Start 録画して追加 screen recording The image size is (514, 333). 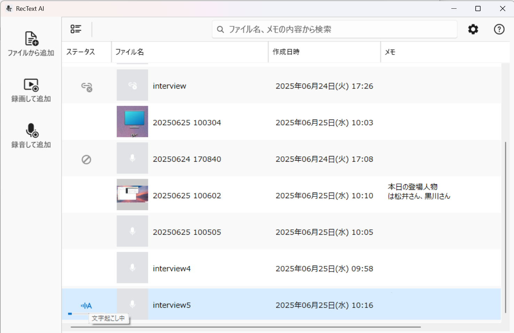pyautogui.click(x=31, y=85)
